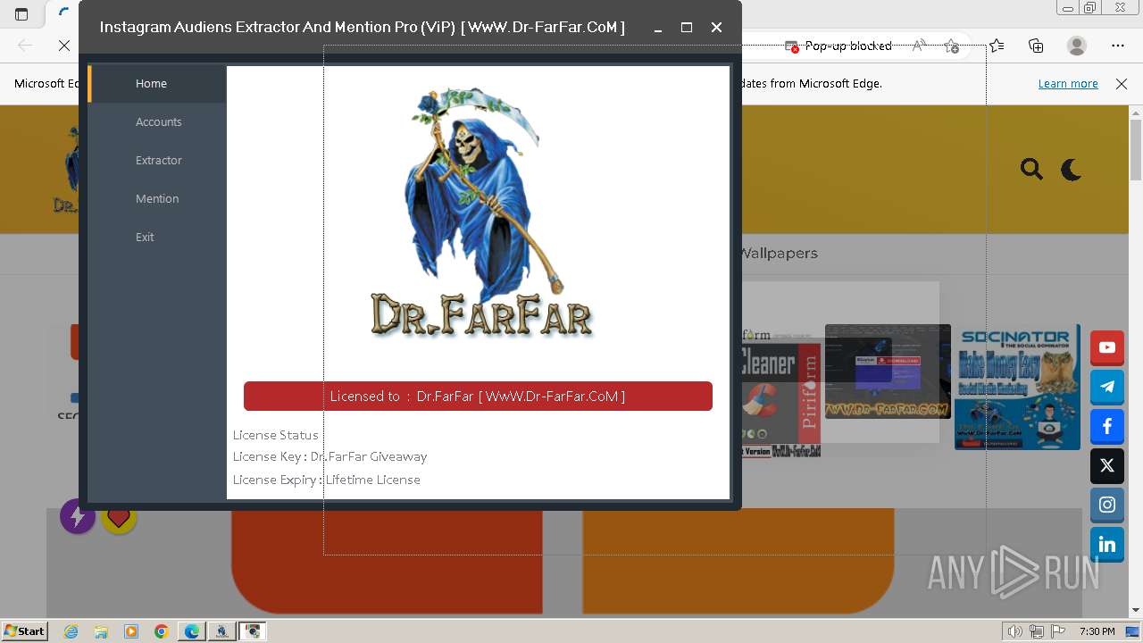Image resolution: width=1143 pixels, height=643 pixels.
Task: Click the Dr.FarFar grim reaper logo image
Action: (x=481, y=213)
